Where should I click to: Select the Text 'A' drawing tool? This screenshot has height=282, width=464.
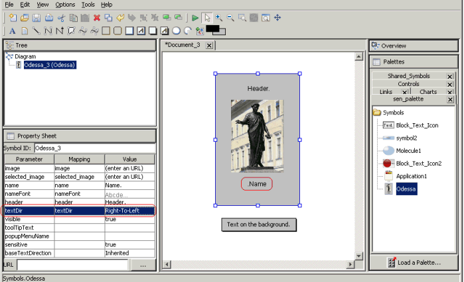[x=13, y=30]
